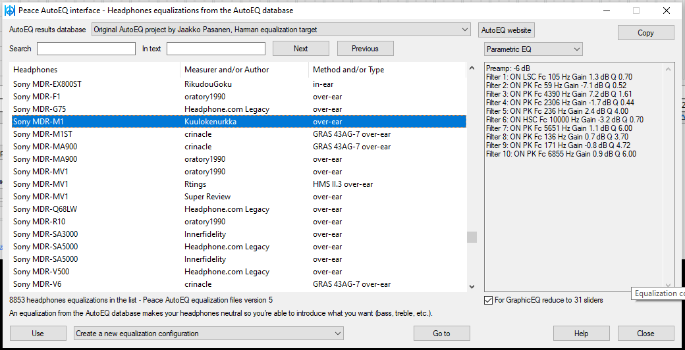The width and height of the screenshot is (685, 350).
Task: Open Help for the AutoEQ interface
Action: tap(581, 334)
